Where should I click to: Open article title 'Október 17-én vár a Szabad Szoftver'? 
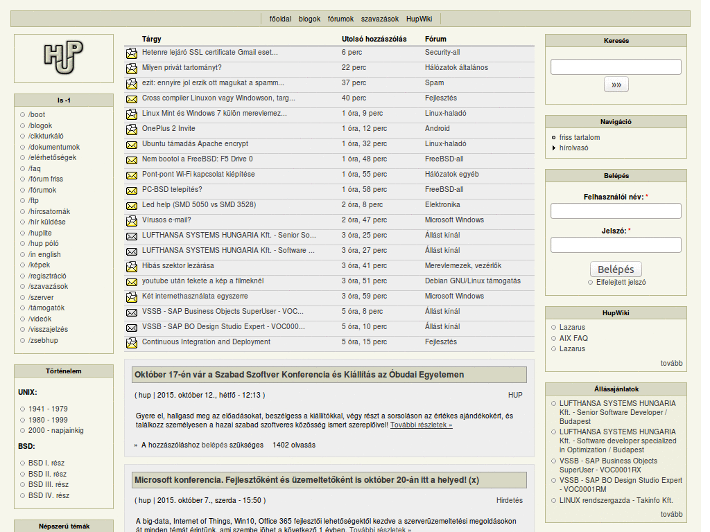(x=299, y=375)
